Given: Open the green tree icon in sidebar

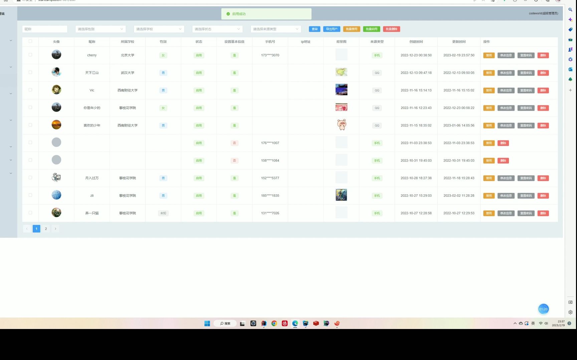Looking at the screenshot, I should (570, 79).
